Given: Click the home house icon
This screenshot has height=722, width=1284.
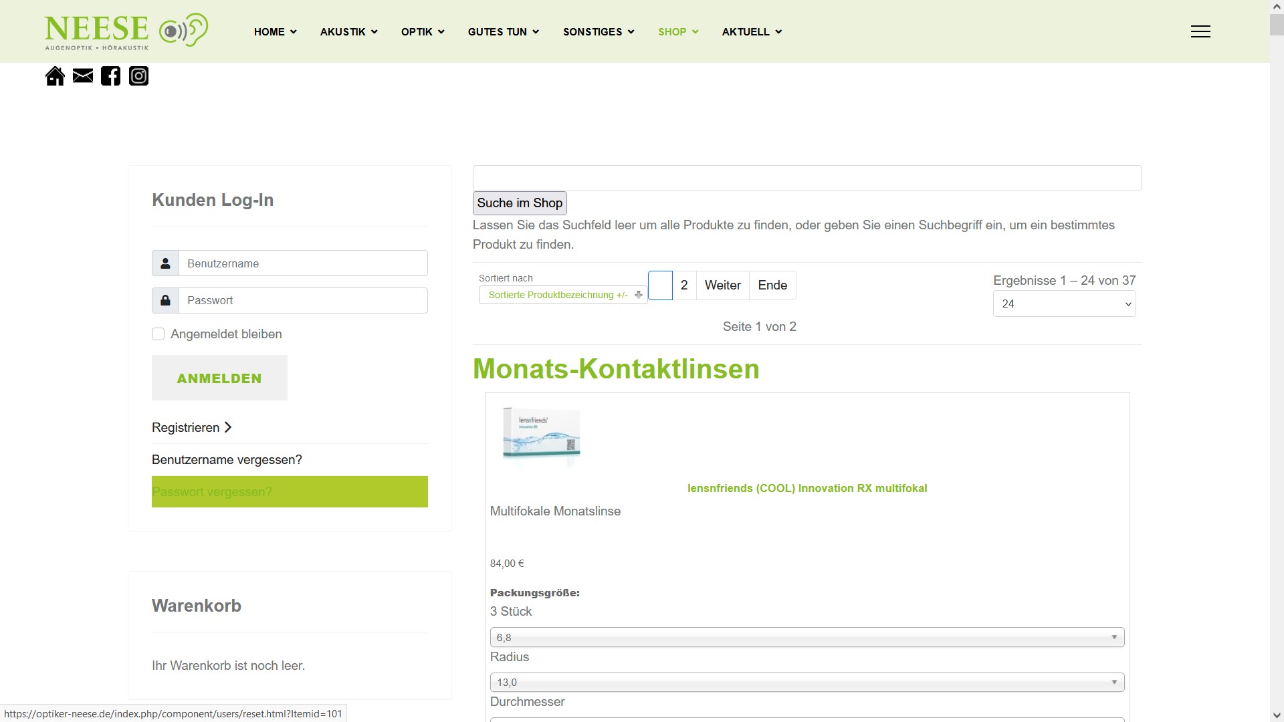Looking at the screenshot, I should tap(55, 76).
